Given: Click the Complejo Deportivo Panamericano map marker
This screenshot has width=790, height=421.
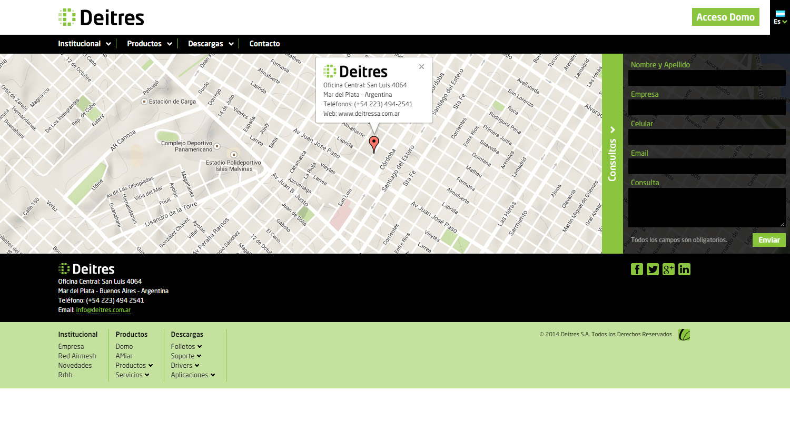Looking at the screenshot, I should coord(216,146).
